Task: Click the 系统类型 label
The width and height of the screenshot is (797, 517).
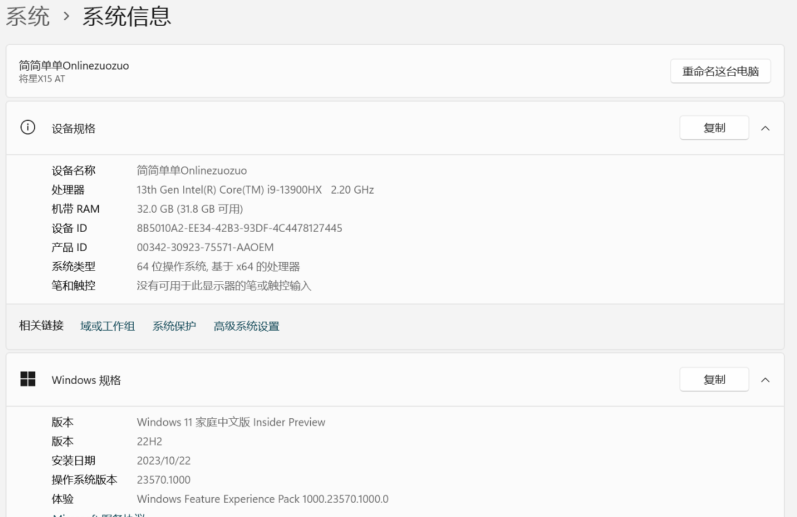Action: point(74,266)
